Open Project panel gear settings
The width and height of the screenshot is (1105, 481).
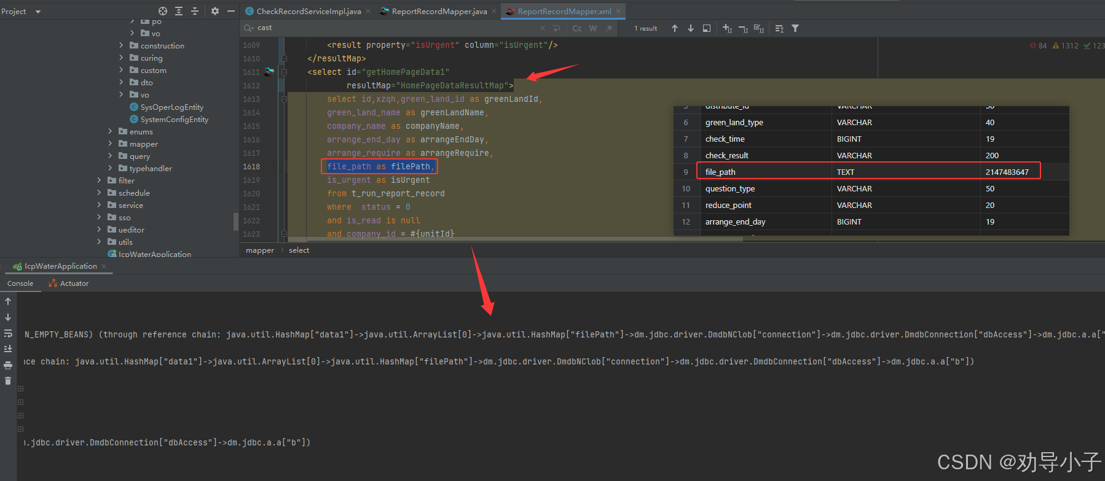pyautogui.click(x=214, y=11)
